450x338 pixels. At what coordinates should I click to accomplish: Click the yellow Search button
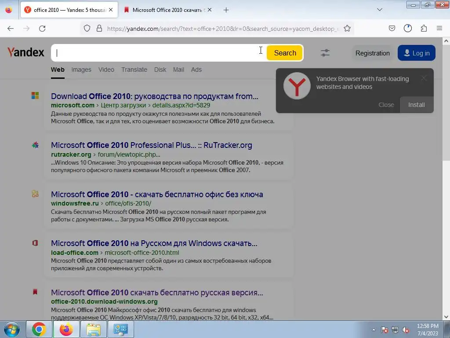(x=285, y=53)
